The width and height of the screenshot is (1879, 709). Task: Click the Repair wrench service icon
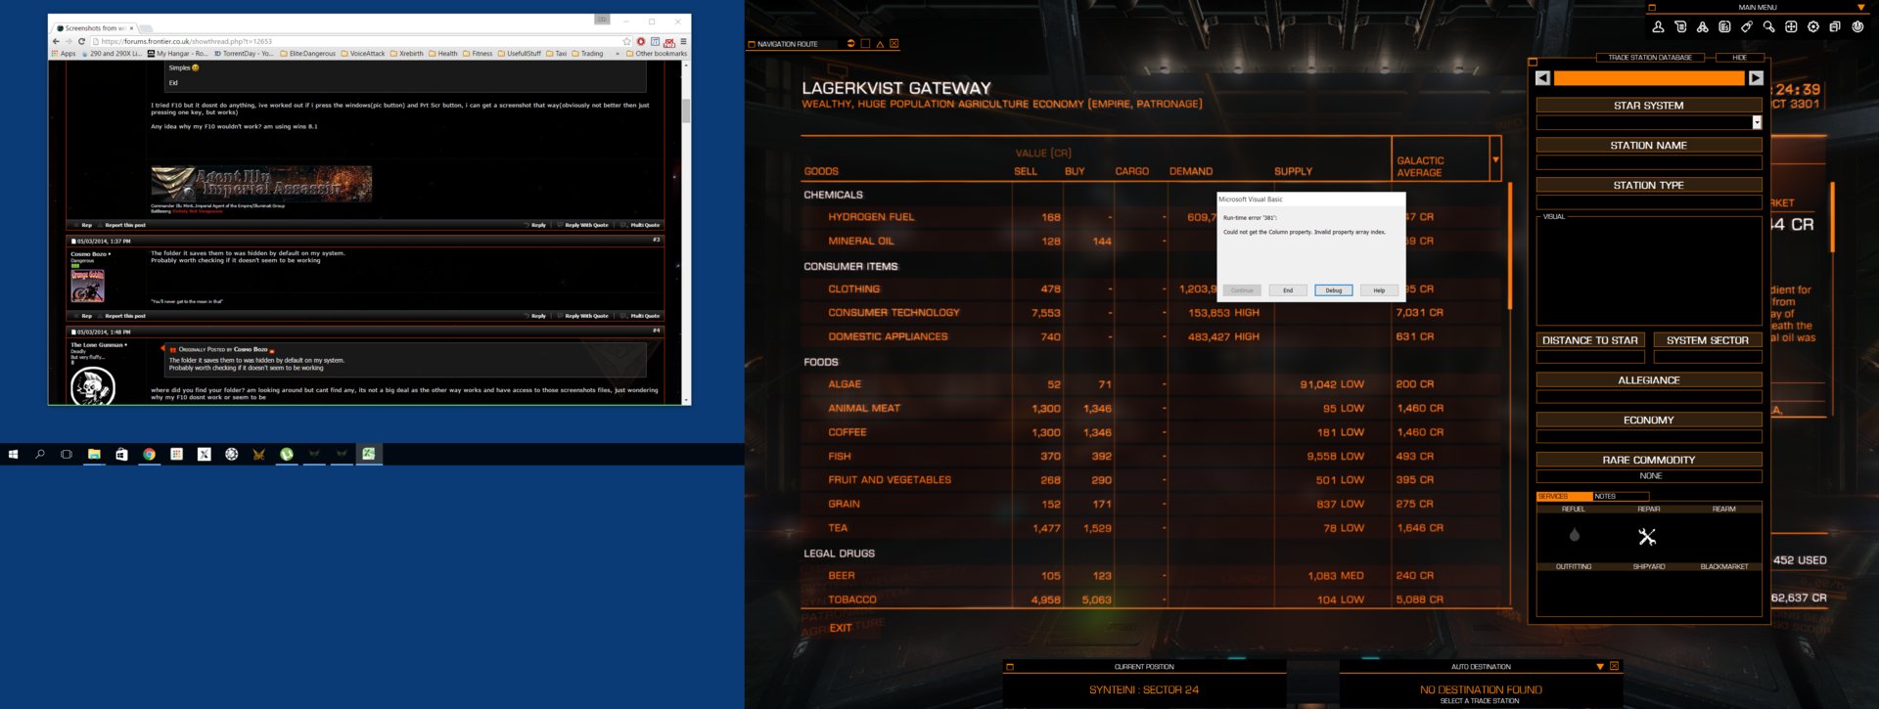pos(1648,536)
